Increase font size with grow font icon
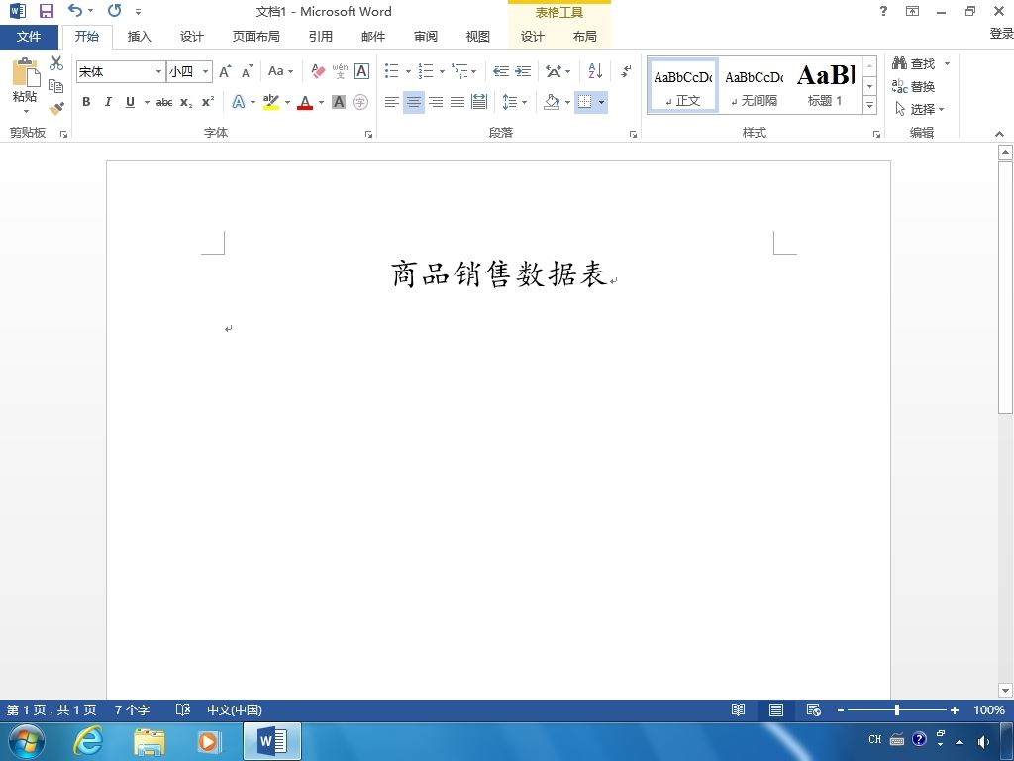This screenshot has height=761, width=1014. [225, 71]
